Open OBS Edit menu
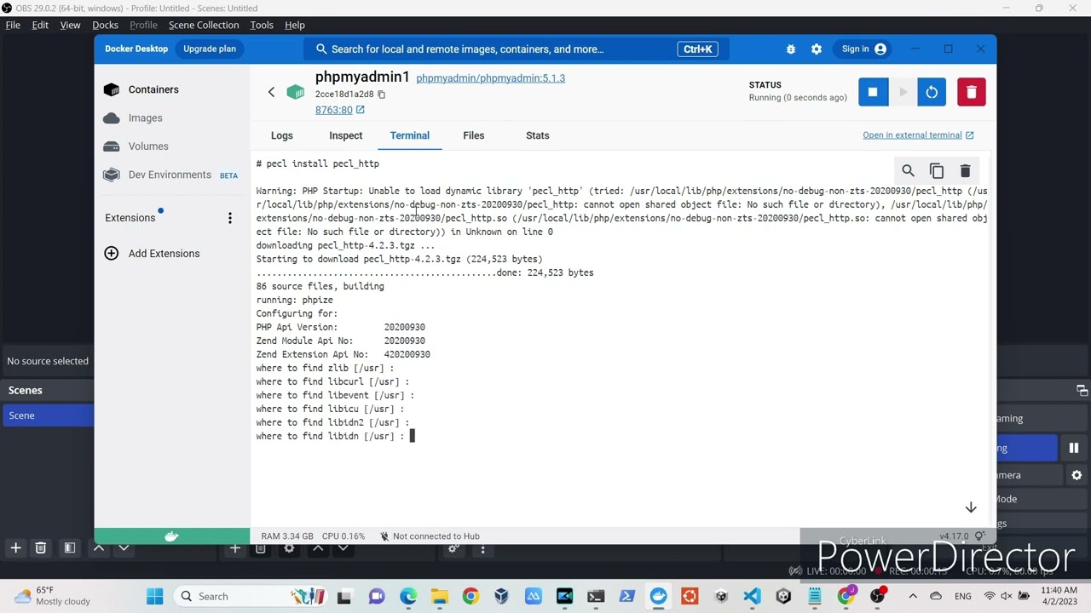This screenshot has height=613, width=1091. coord(40,26)
